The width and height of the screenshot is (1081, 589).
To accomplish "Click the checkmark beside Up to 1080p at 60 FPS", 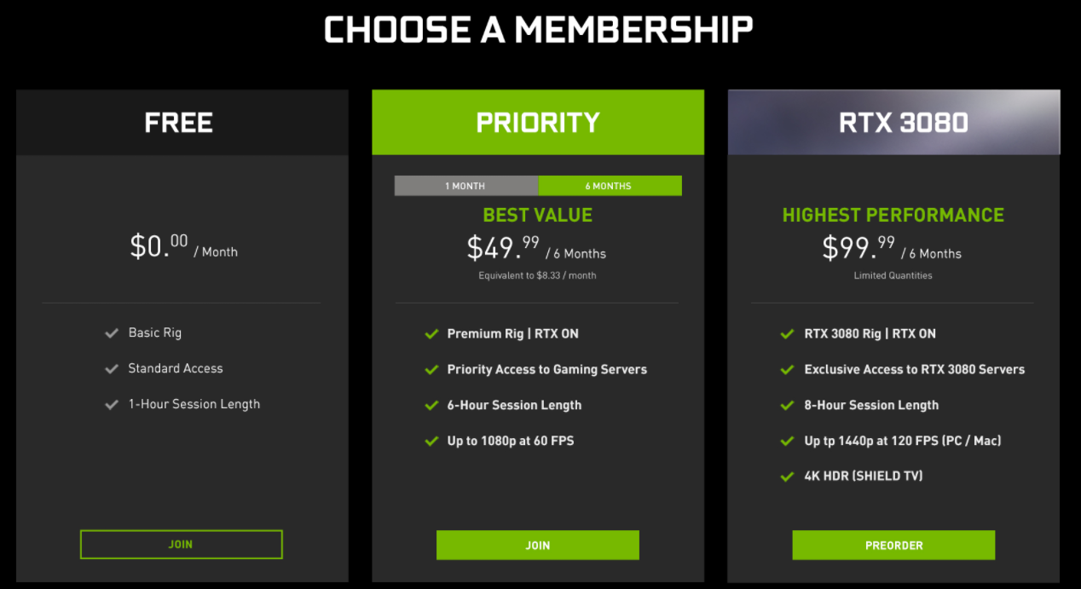I will click(431, 442).
